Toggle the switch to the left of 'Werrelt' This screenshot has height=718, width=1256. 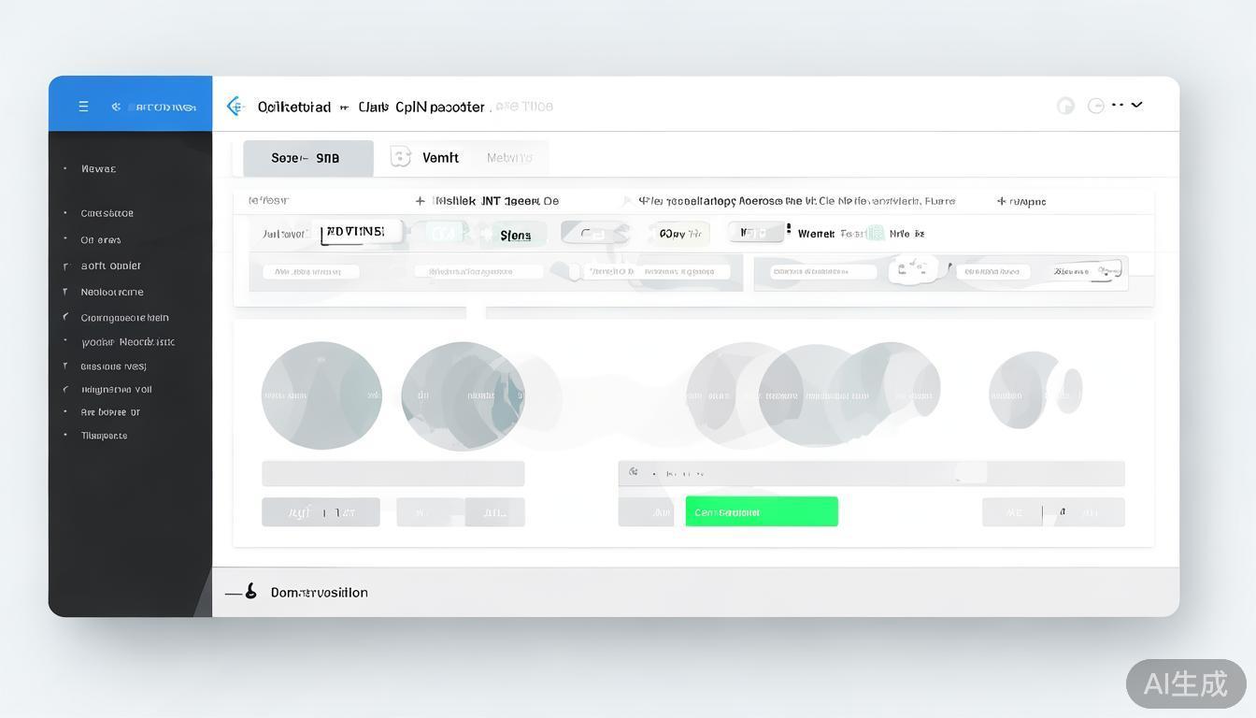coord(757,231)
